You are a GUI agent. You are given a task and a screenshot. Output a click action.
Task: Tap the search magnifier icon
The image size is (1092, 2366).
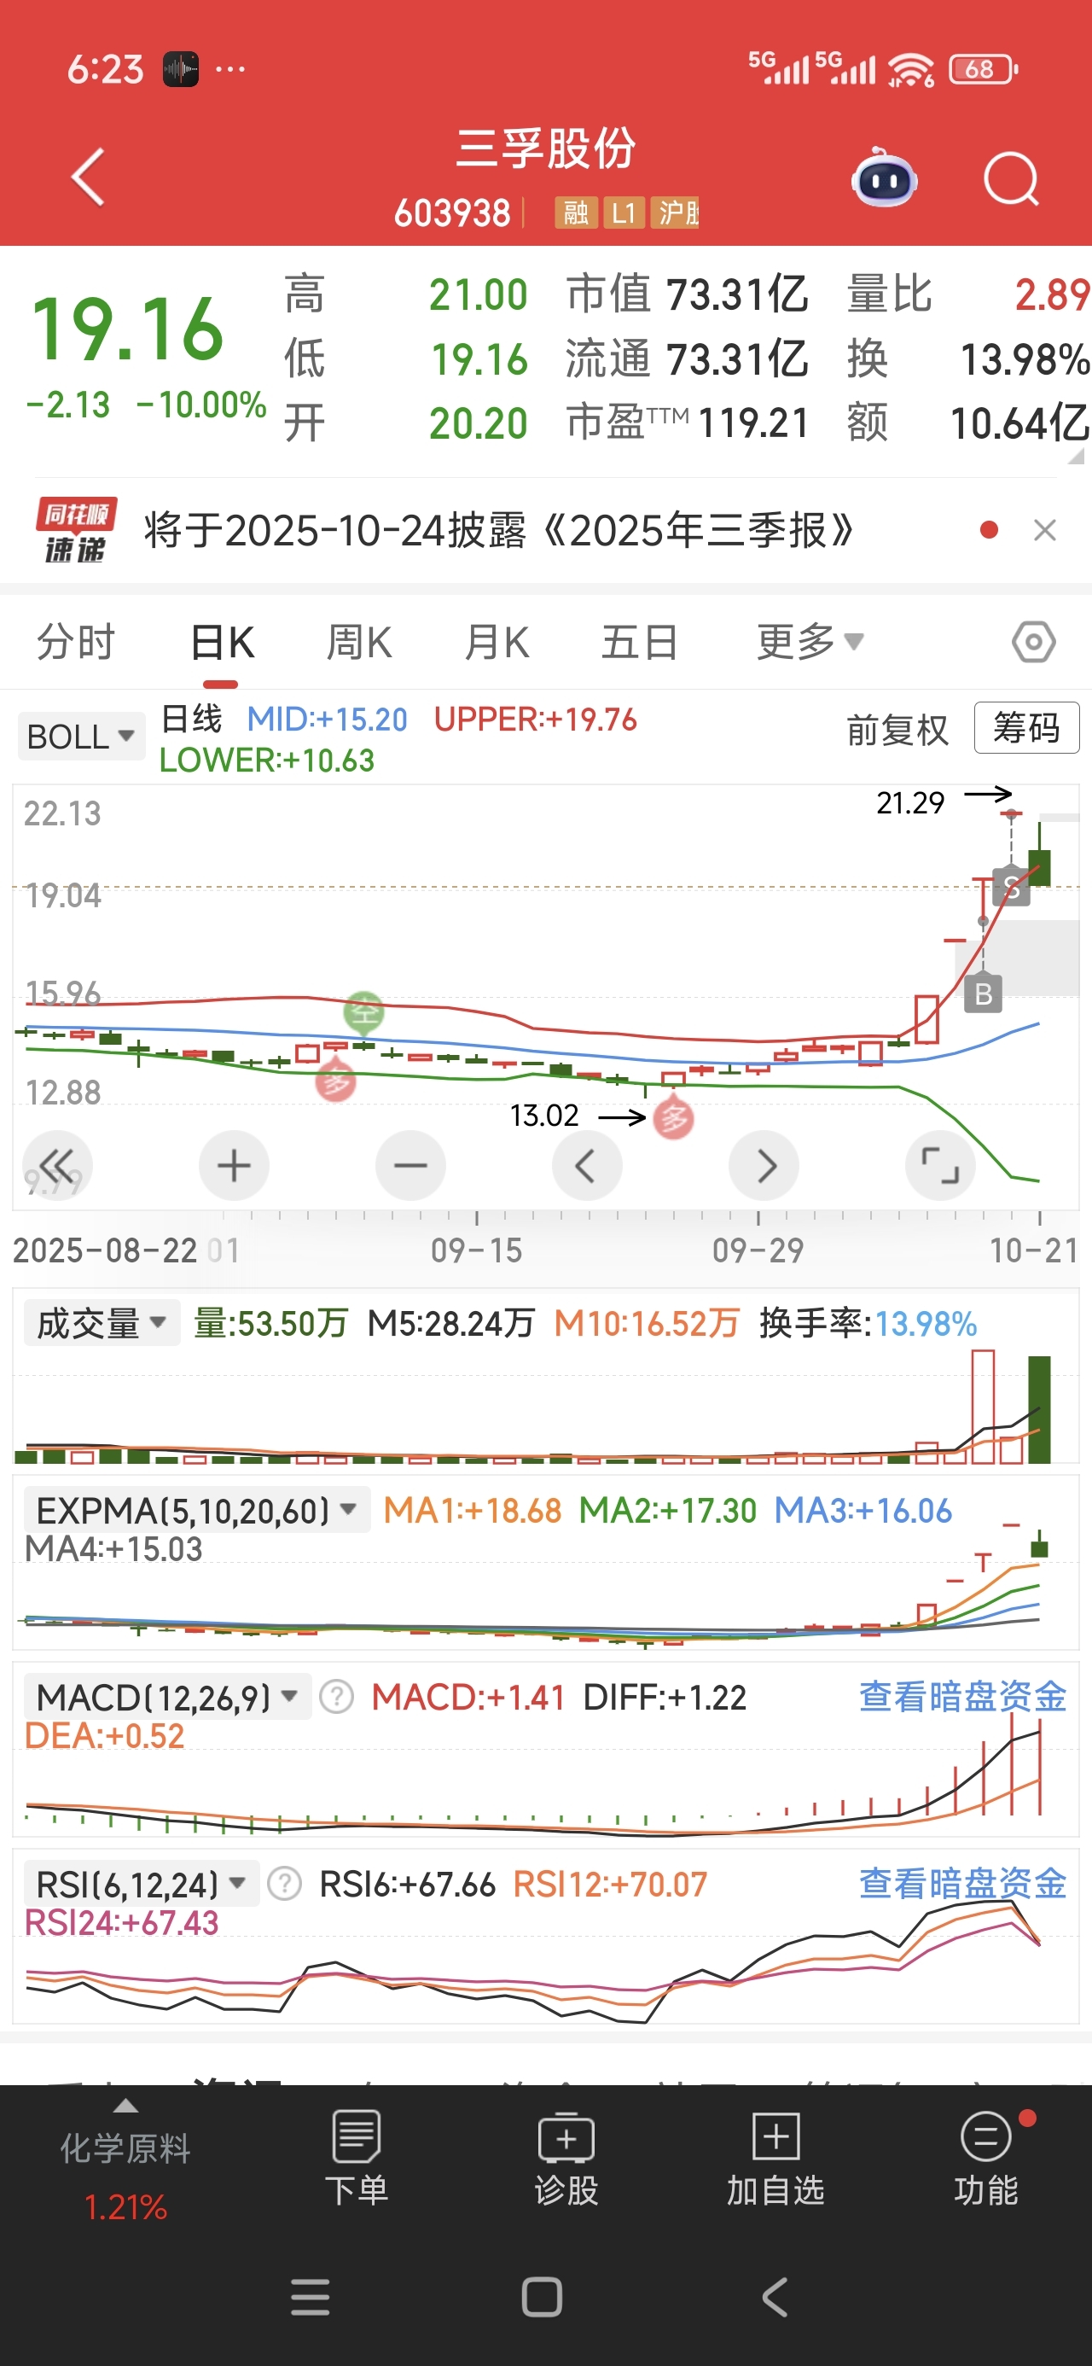(x=1010, y=178)
